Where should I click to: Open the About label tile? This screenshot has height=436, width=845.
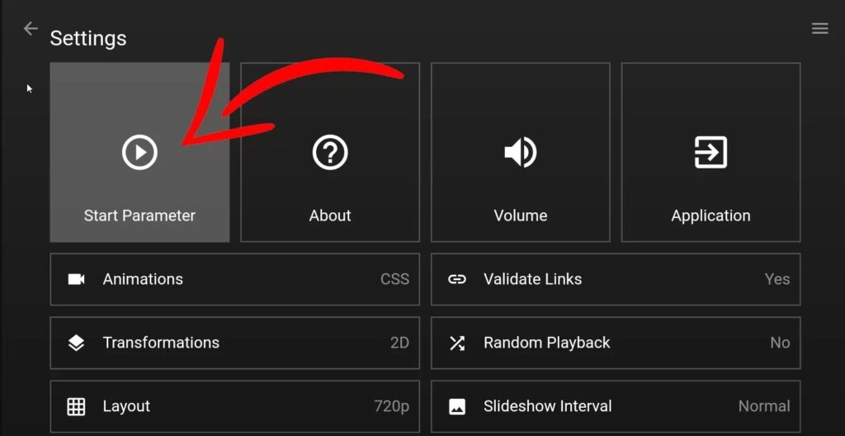pos(330,216)
